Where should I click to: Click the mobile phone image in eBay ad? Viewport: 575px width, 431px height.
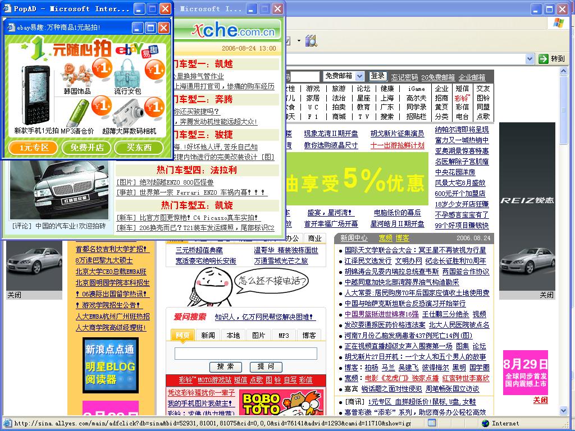pyautogui.click(x=35, y=95)
